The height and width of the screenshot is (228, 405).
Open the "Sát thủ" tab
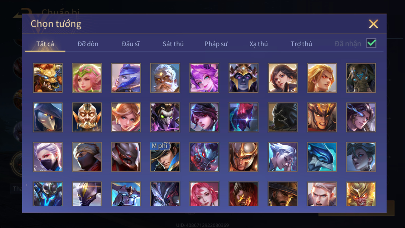pyautogui.click(x=173, y=44)
